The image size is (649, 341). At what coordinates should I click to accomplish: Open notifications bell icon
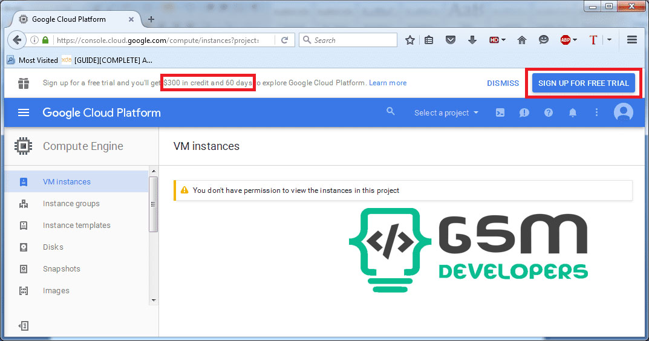[572, 112]
